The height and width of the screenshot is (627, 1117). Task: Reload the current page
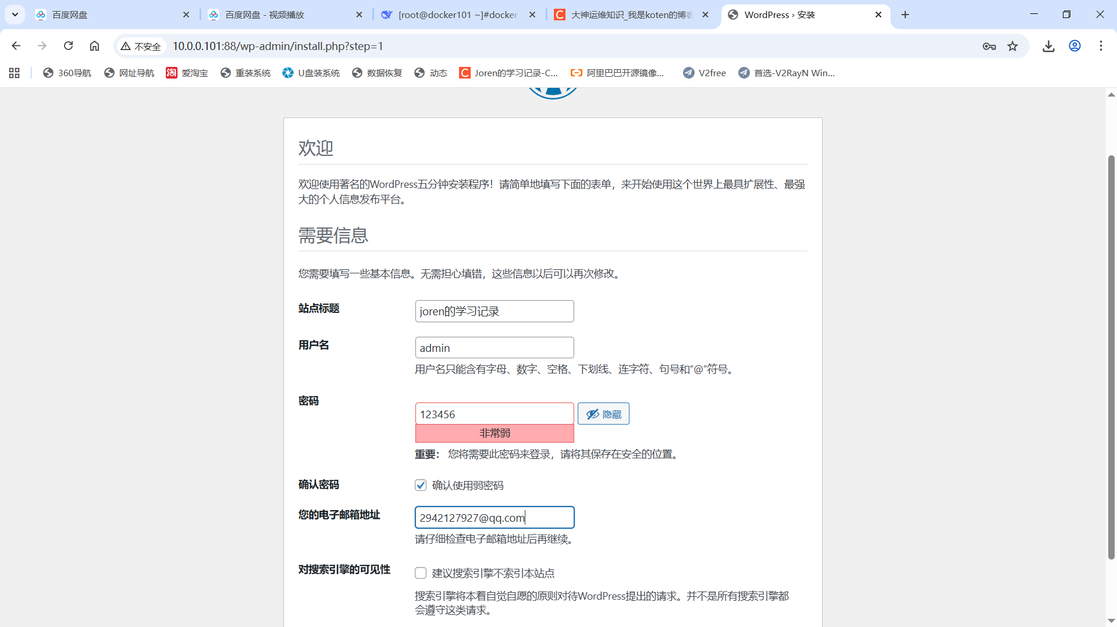pyautogui.click(x=68, y=46)
